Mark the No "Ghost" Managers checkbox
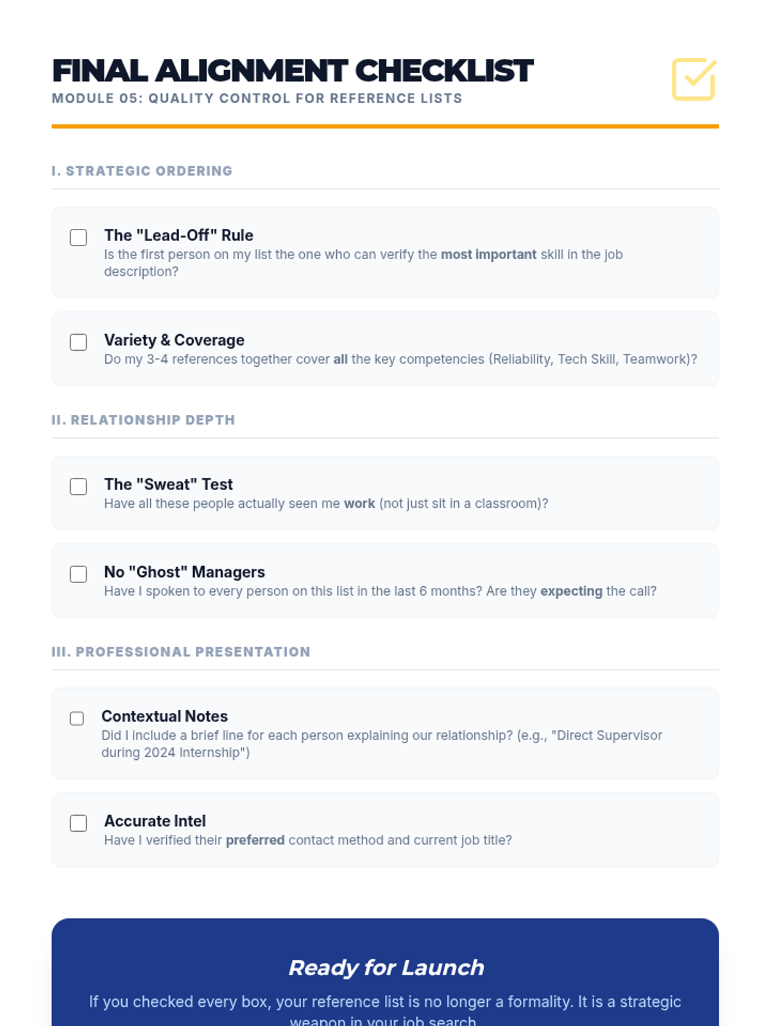 coord(78,574)
